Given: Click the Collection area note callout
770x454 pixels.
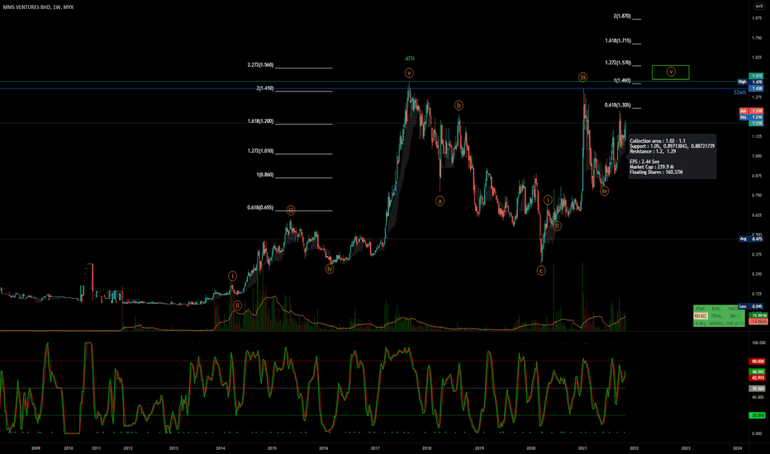Looking at the screenshot, I should (673, 157).
